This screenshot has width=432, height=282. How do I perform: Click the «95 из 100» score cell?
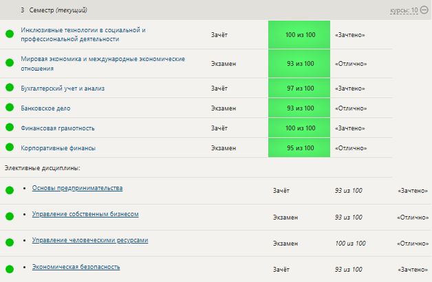(299, 148)
